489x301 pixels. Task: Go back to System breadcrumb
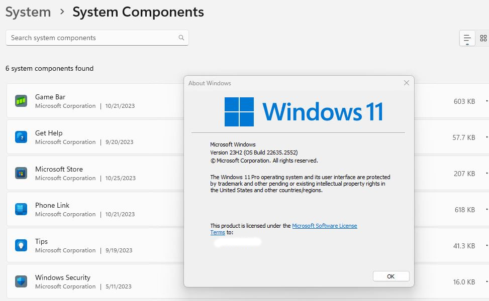tap(28, 12)
